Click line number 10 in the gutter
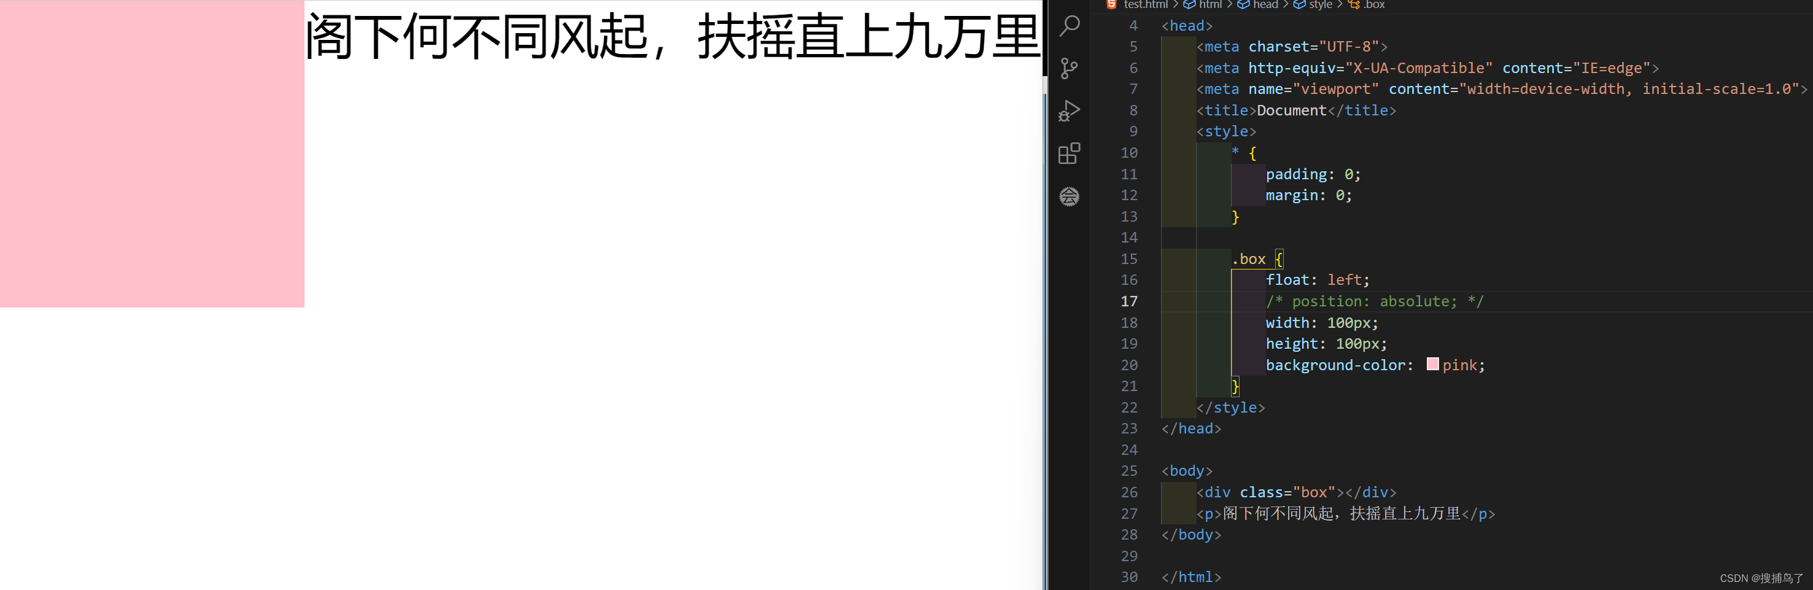Viewport: 1813px width, 590px height. [1129, 153]
